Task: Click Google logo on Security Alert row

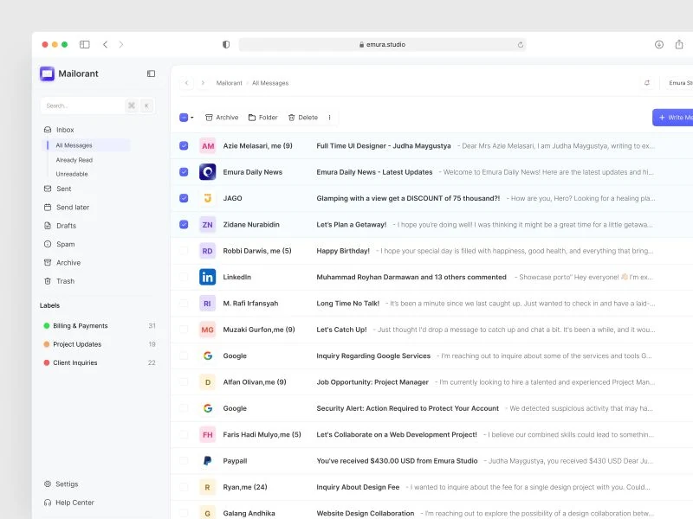Action: 207,408
